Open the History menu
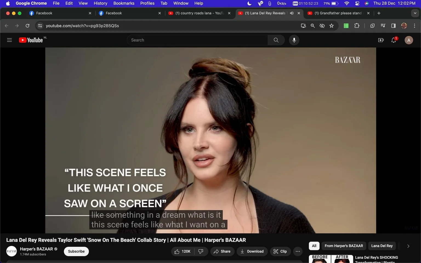Image resolution: width=421 pixels, height=263 pixels. [x=100, y=3]
